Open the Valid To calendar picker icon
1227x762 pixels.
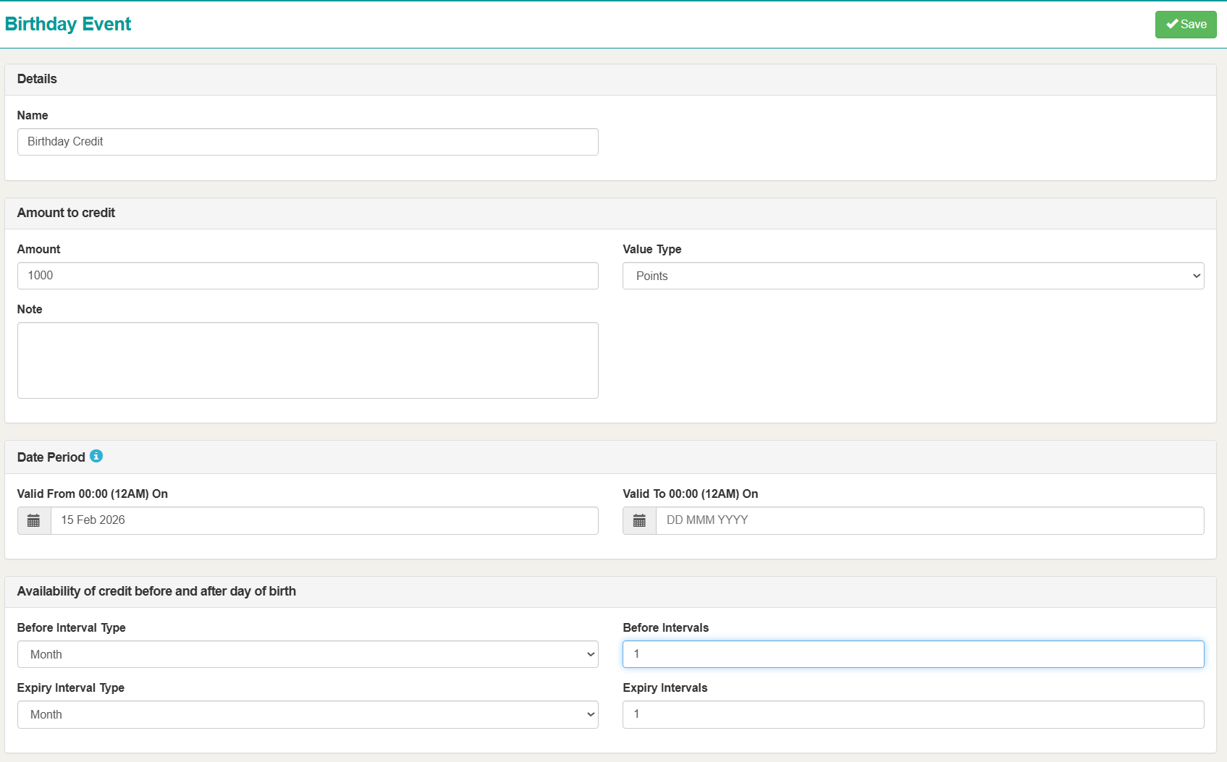click(639, 520)
